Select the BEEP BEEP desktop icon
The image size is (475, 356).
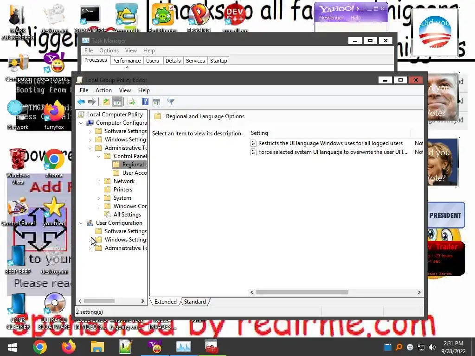tap(18, 260)
